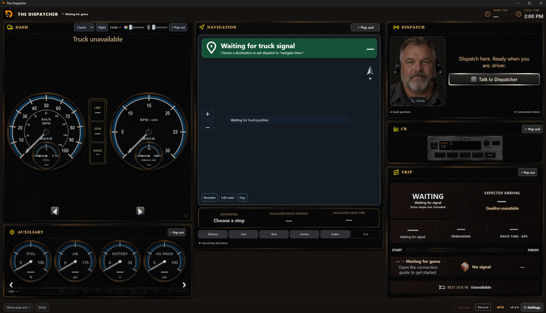Click the battery warning indicator icon
546x313 pixels.
click(98, 291)
